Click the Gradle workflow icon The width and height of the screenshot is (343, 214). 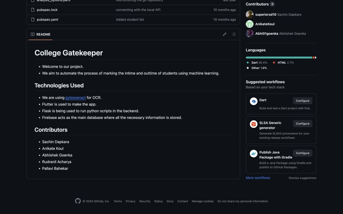tap(254, 154)
